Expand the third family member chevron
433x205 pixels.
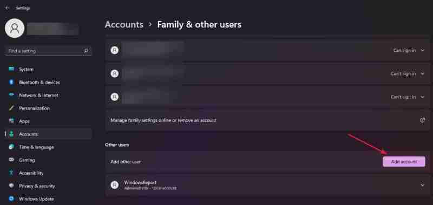423,97
